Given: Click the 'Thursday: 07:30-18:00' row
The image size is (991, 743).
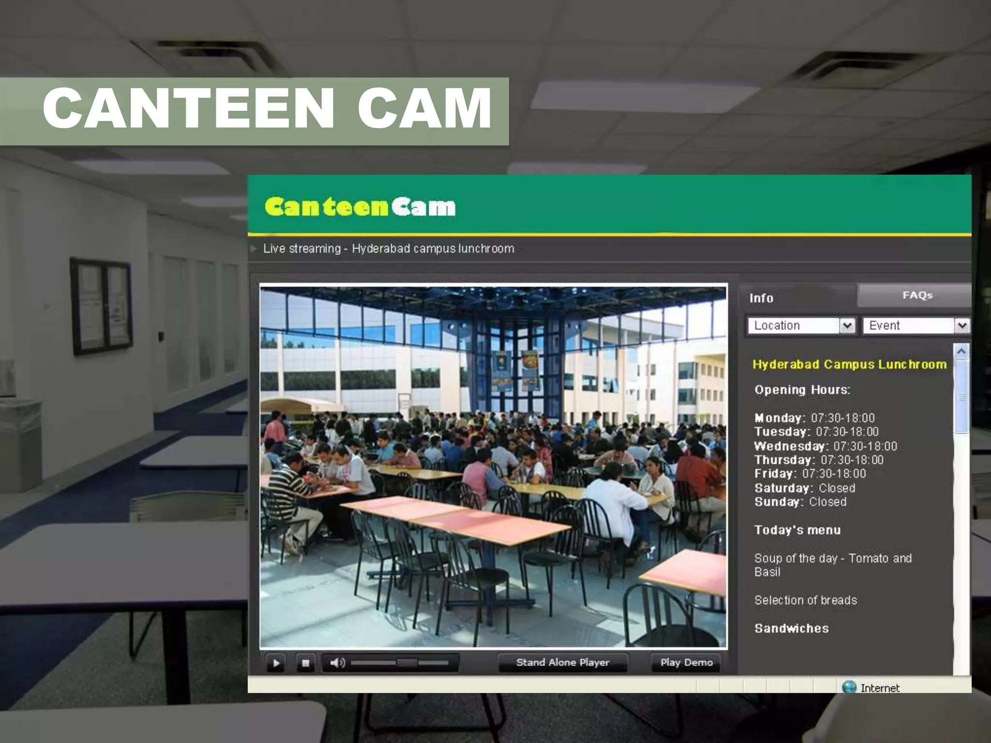Looking at the screenshot, I should coord(819,460).
